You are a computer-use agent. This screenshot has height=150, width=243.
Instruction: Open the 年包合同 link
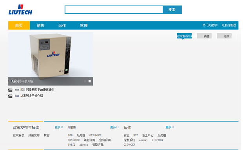click(x=89, y=140)
